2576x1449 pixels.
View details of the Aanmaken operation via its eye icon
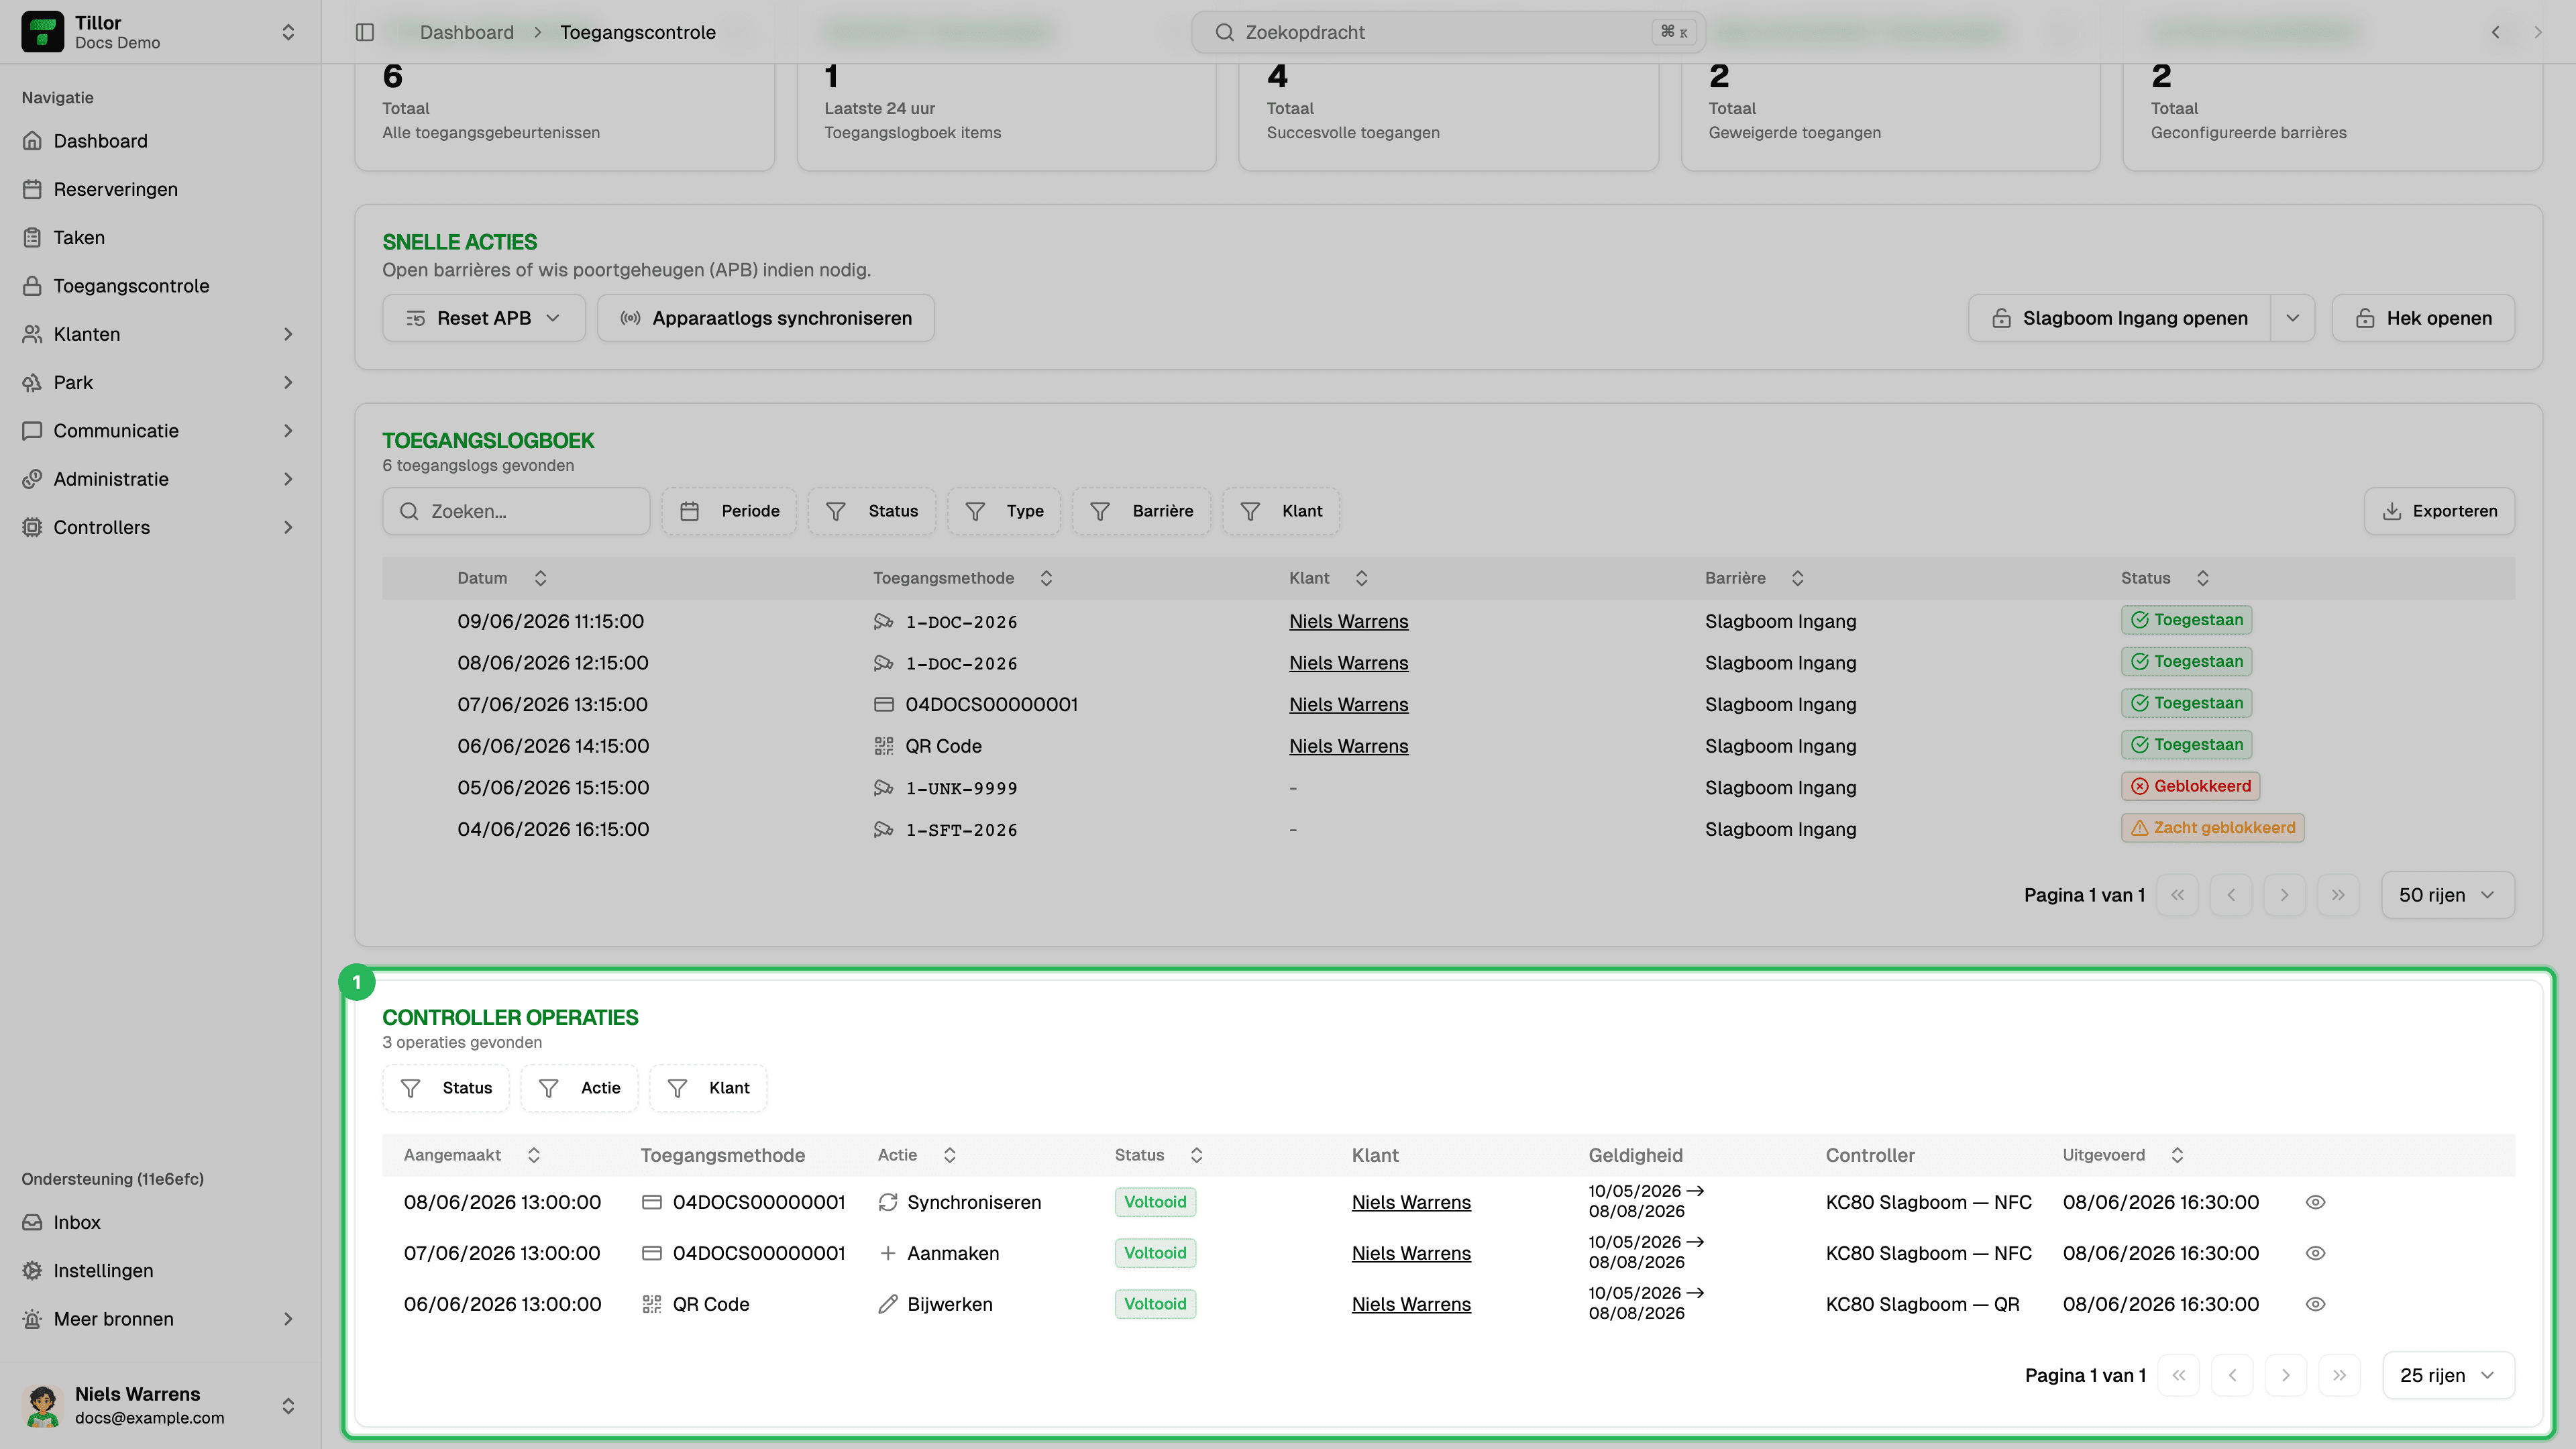tap(2315, 1253)
